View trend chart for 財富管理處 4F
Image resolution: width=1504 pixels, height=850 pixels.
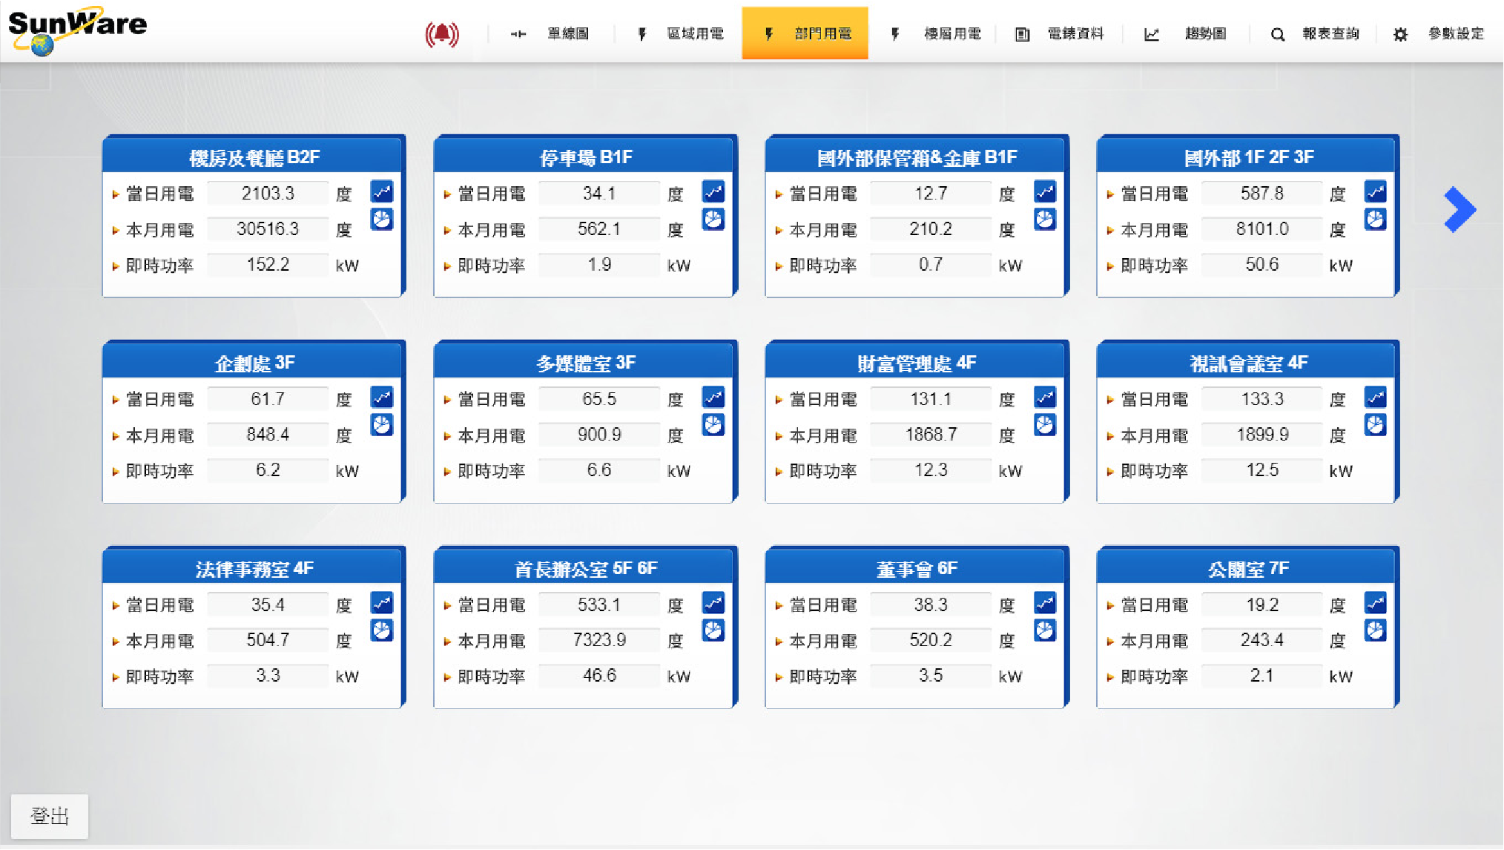coord(1045,398)
